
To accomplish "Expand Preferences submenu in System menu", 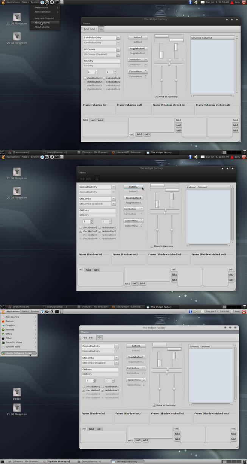I will tap(45, 8).
